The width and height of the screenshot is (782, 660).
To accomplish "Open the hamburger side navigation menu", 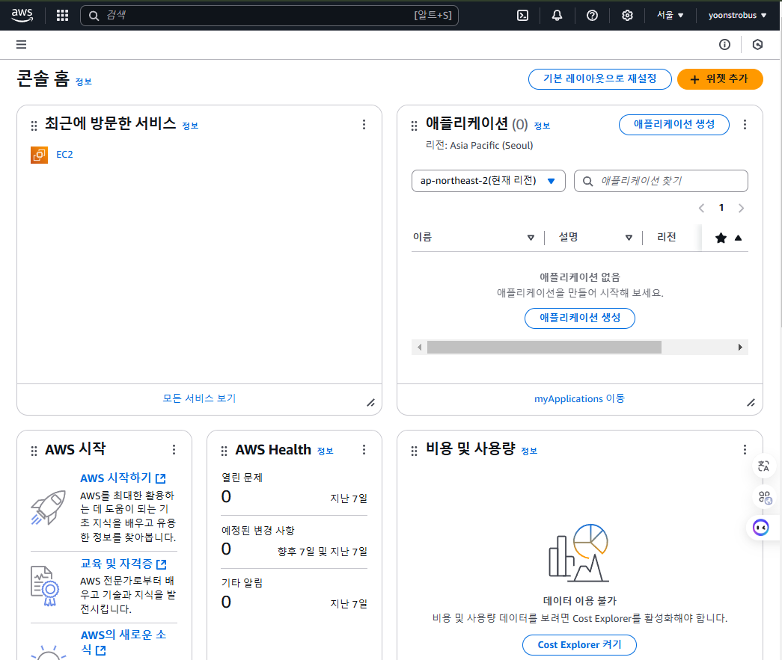I will click(x=22, y=44).
